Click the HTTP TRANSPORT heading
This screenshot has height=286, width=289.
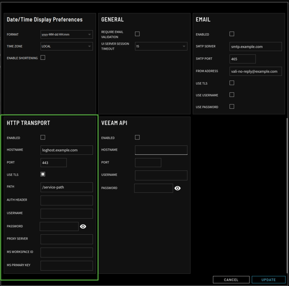click(29, 123)
